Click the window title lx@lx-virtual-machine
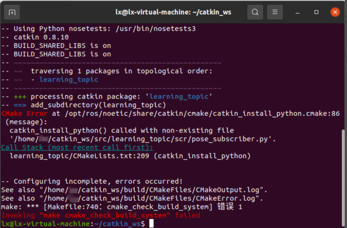Image resolution: width=347 pixels, height=228 pixels. click(173, 12)
